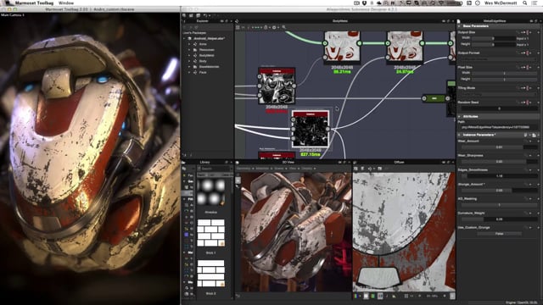
Task: Select the Arms graph in Explorer
Action: tap(203, 44)
